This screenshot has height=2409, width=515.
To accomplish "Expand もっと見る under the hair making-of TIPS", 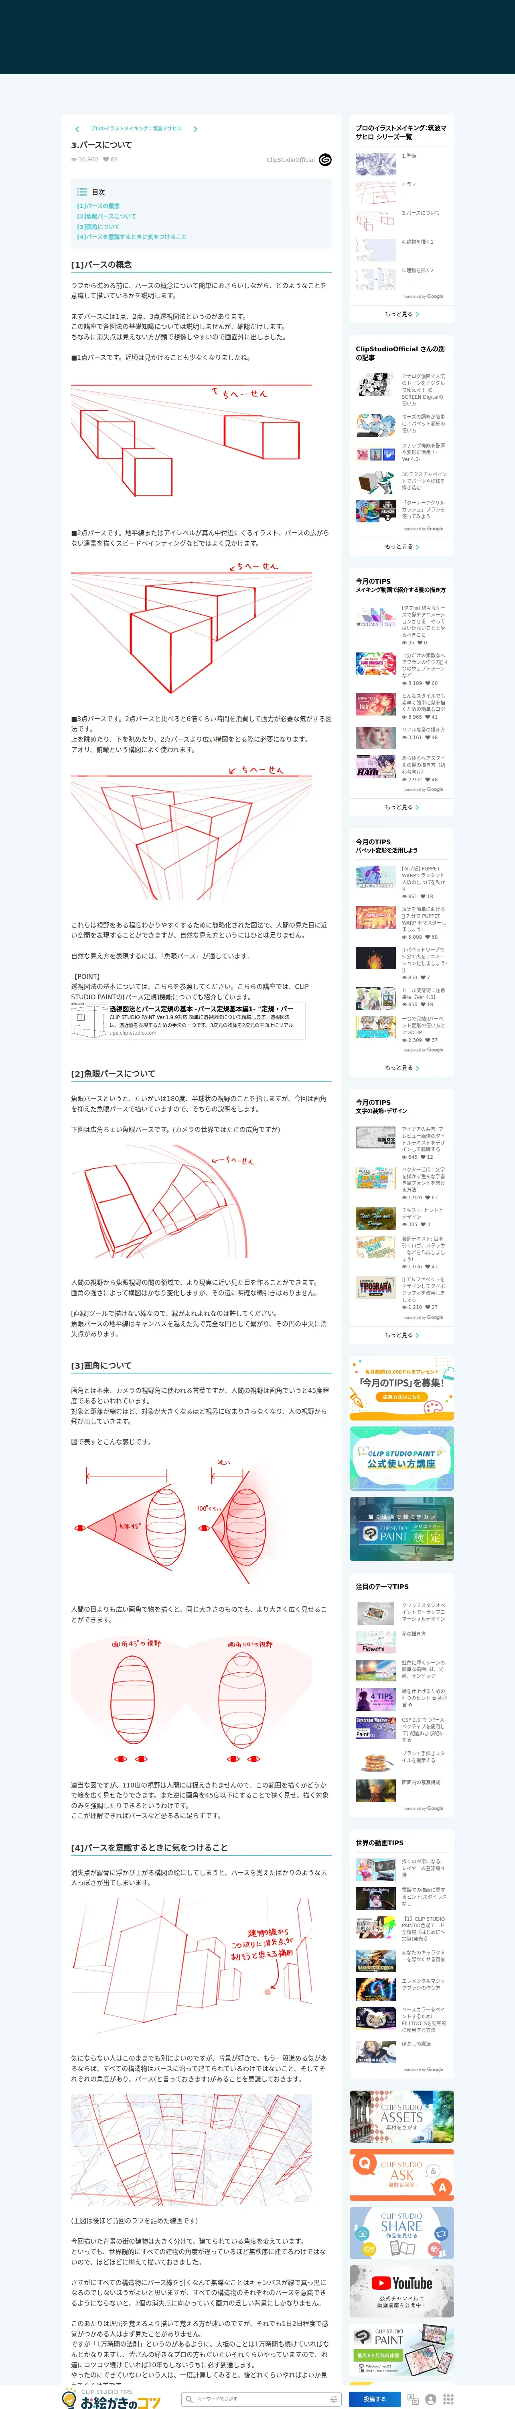I will coord(402,807).
